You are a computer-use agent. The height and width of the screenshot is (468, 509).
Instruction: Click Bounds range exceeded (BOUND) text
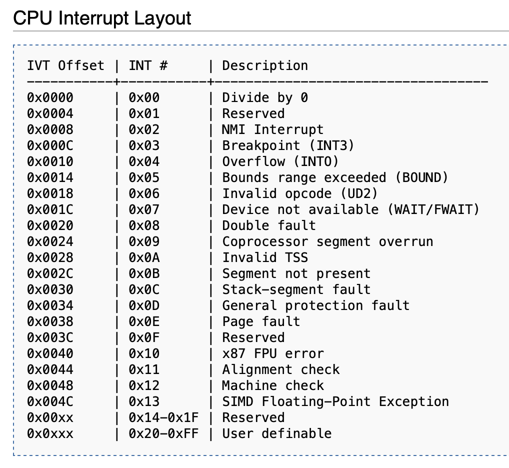pos(335,177)
